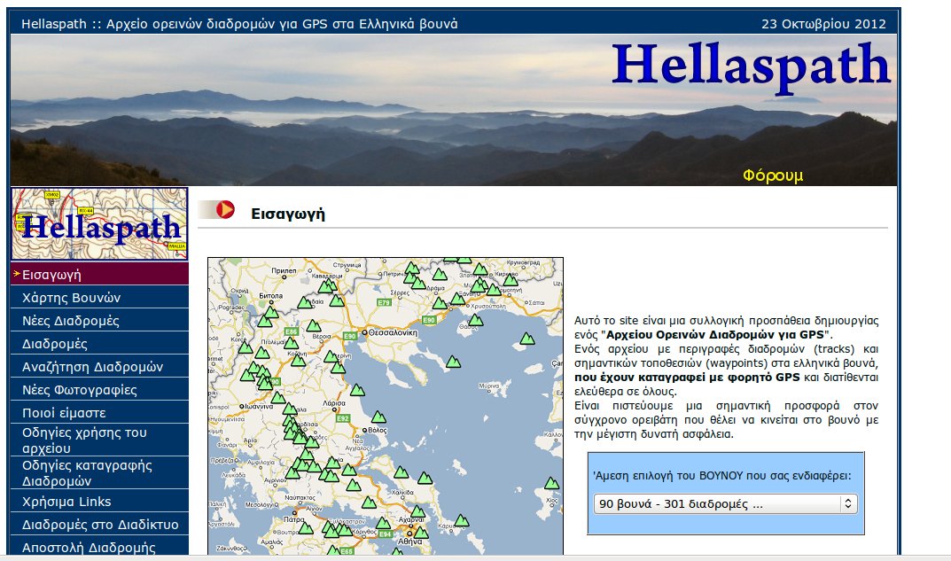Image resolution: width=951 pixels, height=561 pixels.
Task: Click the mountain marker just below Λάρισα
Action: (357, 390)
